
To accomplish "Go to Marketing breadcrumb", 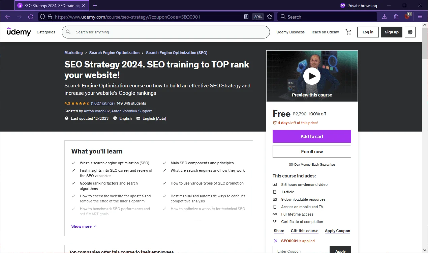I will point(73,53).
